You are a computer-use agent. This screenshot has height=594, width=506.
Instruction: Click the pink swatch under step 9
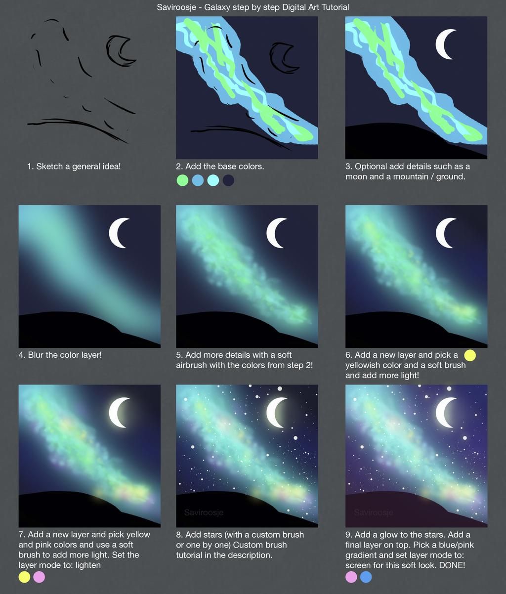tap(351, 577)
